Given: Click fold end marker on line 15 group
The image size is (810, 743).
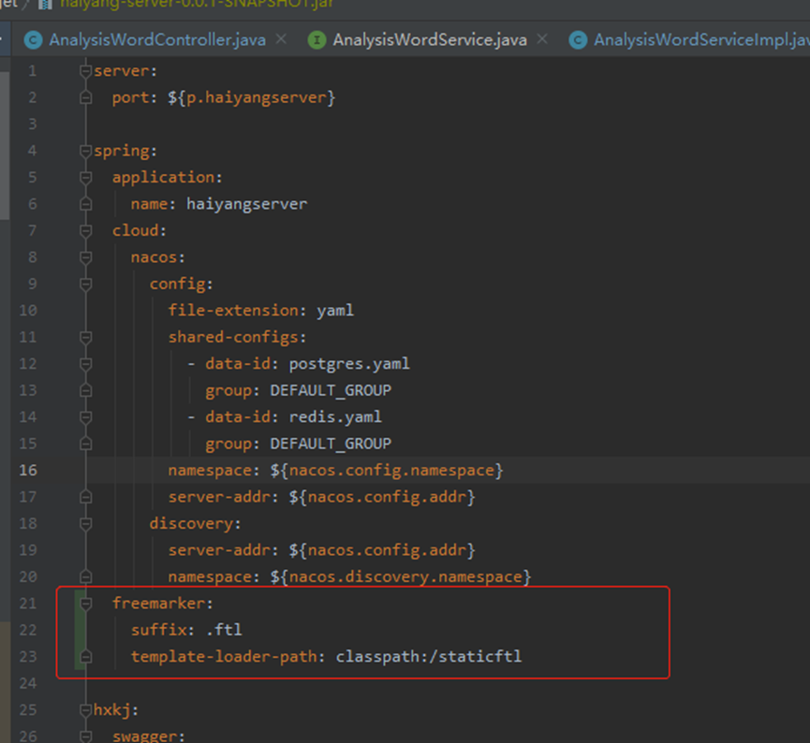Looking at the screenshot, I should (86, 444).
